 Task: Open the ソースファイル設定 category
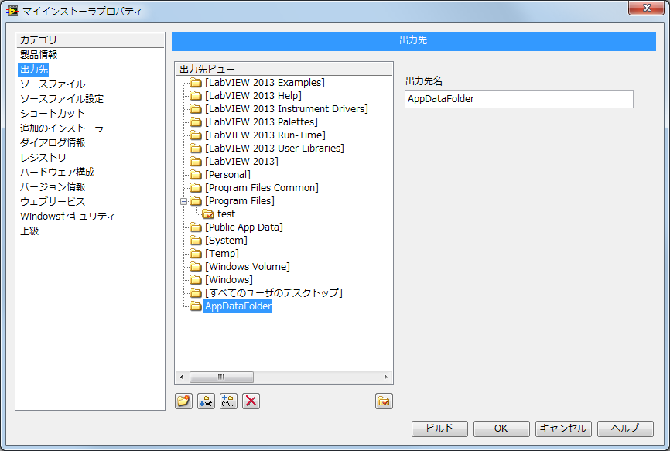62,99
